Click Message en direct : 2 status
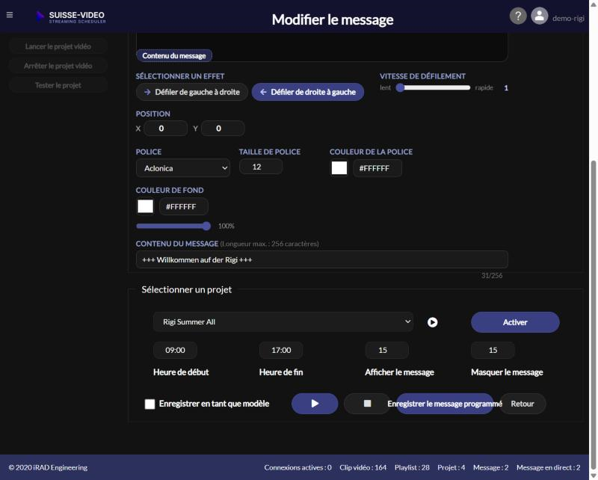 click(x=549, y=467)
